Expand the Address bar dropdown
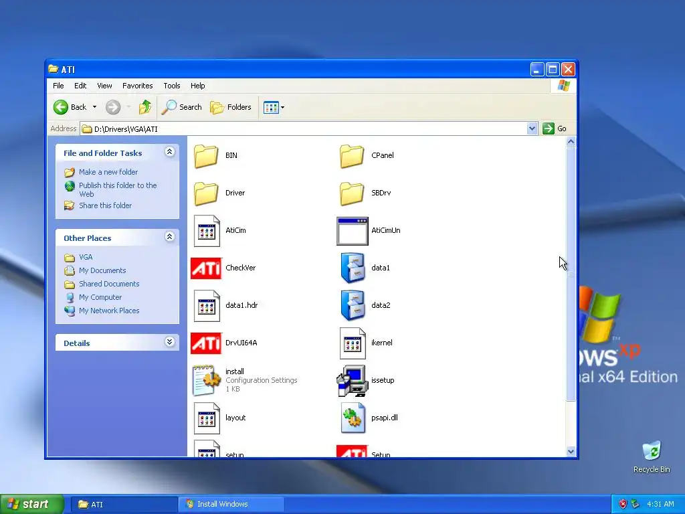The height and width of the screenshot is (514, 685). point(532,128)
